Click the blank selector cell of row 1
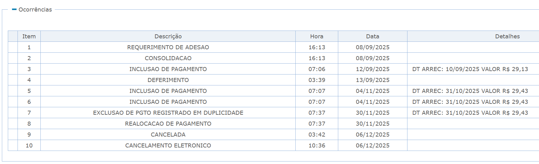Viewport: 539px width, 164px height. [x=13, y=47]
